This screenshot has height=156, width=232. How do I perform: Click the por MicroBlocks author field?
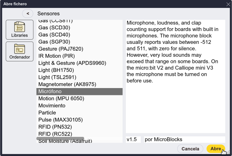pyautogui.click(x=185, y=140)
